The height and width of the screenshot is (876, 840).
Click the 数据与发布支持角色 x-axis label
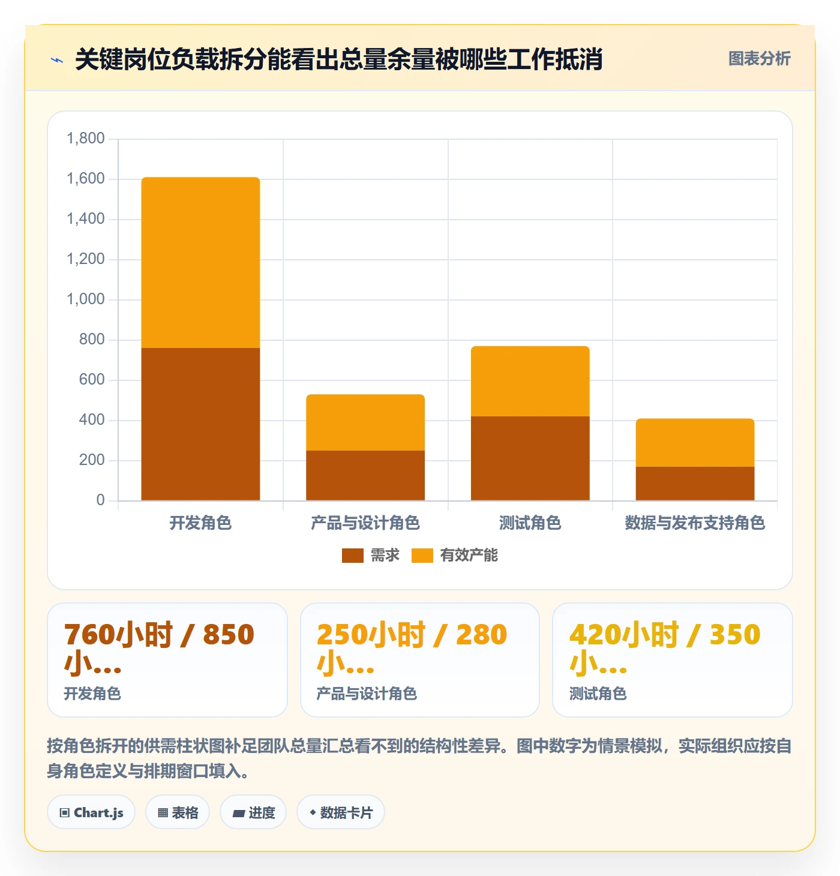tap(695, 523)
